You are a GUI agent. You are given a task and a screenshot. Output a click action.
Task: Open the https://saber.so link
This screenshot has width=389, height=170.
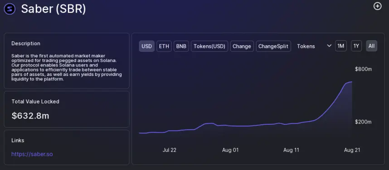[32, 154]
